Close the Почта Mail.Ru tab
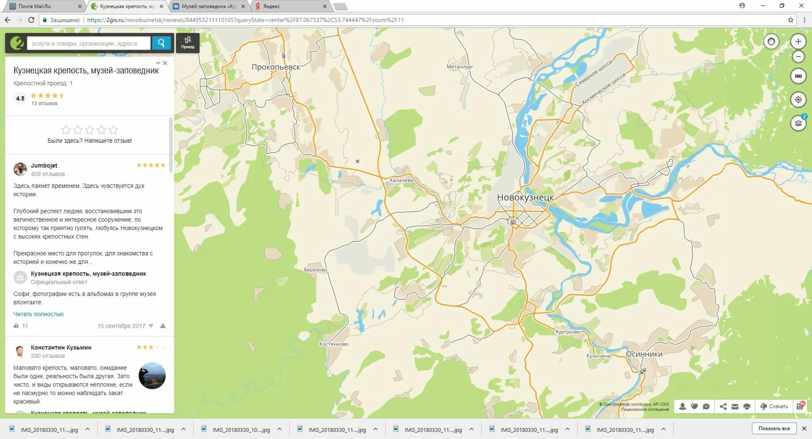 click(80, 6)
